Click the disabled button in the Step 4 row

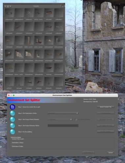point(106,125)
